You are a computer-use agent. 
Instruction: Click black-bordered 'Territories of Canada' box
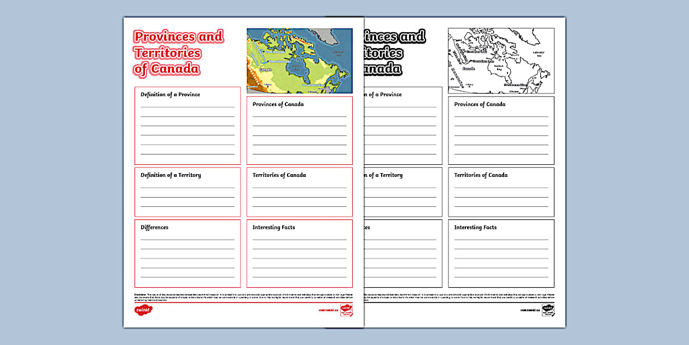tap(501, 192)
